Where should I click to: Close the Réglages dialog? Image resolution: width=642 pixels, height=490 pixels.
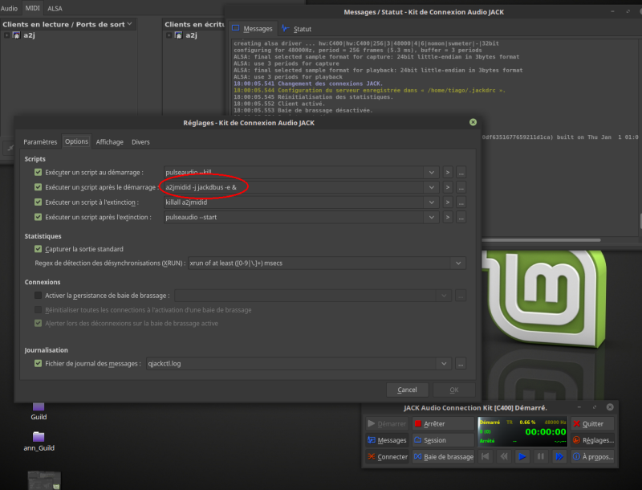(473, 122)
